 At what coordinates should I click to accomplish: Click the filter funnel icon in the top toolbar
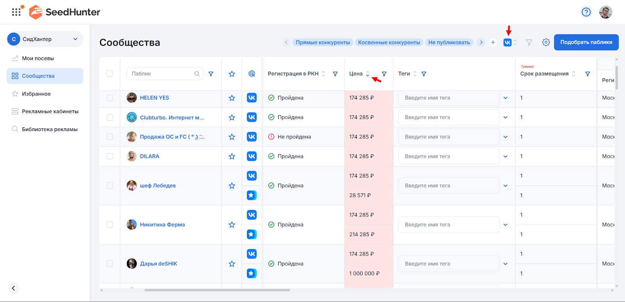(x=529, y=42)
